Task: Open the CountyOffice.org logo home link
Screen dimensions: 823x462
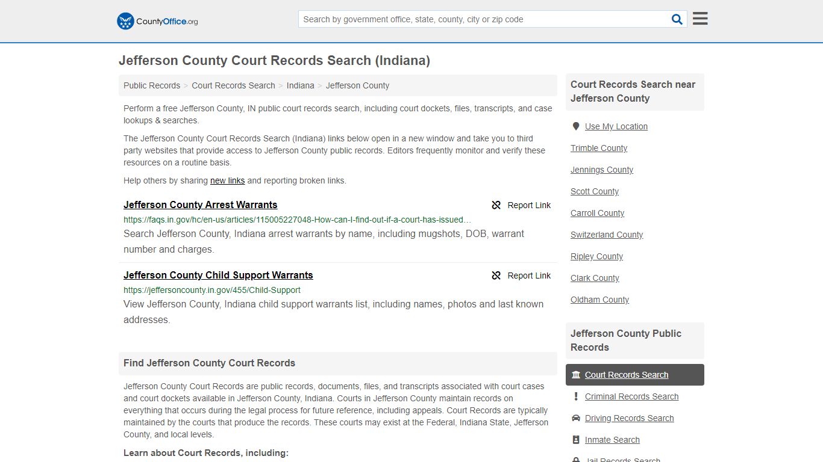Action: [x=157, y=21]
